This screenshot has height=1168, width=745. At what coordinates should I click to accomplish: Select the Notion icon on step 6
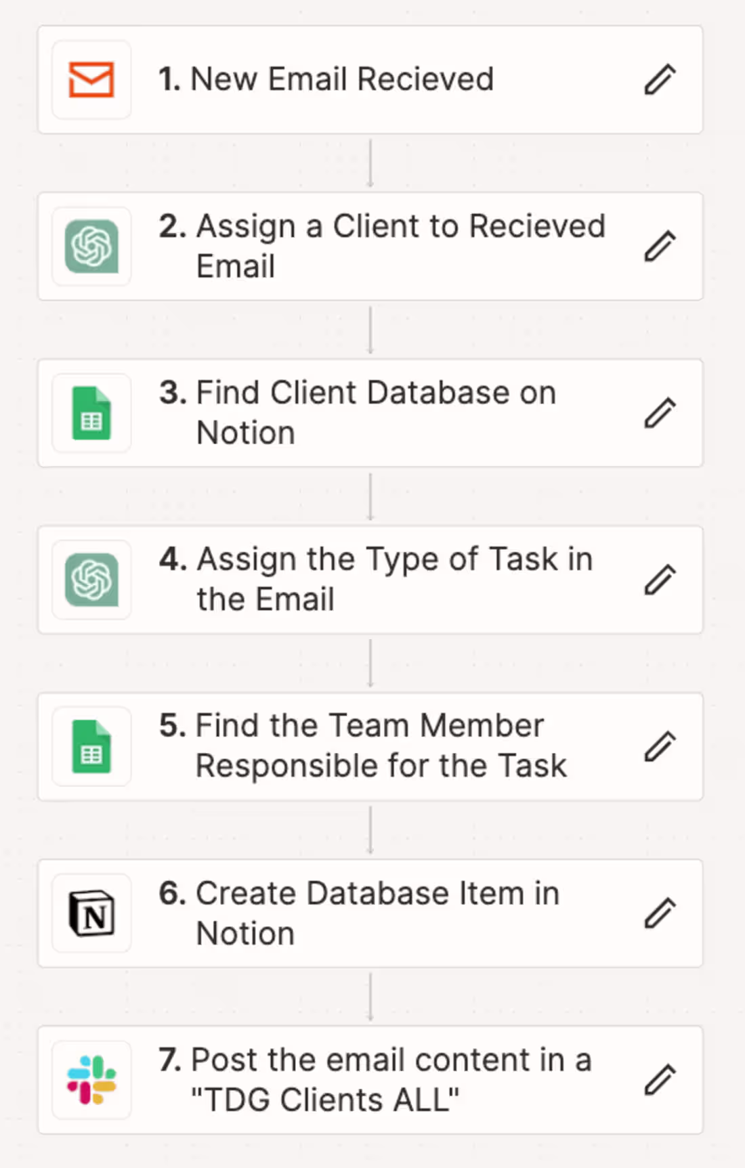pyautogui.click(x=91, y=913)
